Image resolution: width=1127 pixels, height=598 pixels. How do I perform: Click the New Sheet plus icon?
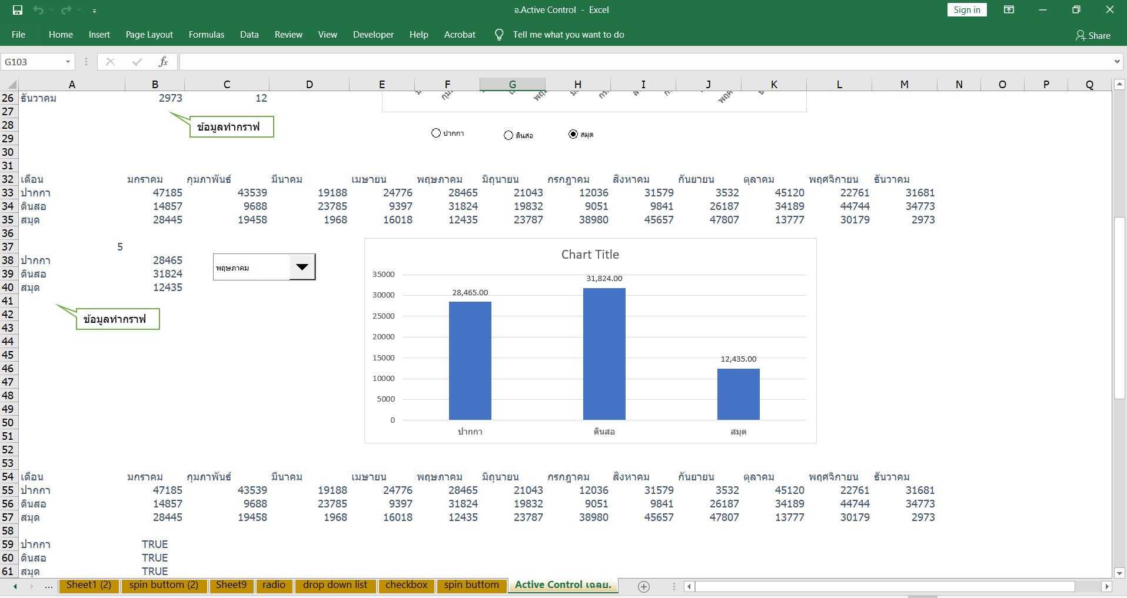[644, 586]
